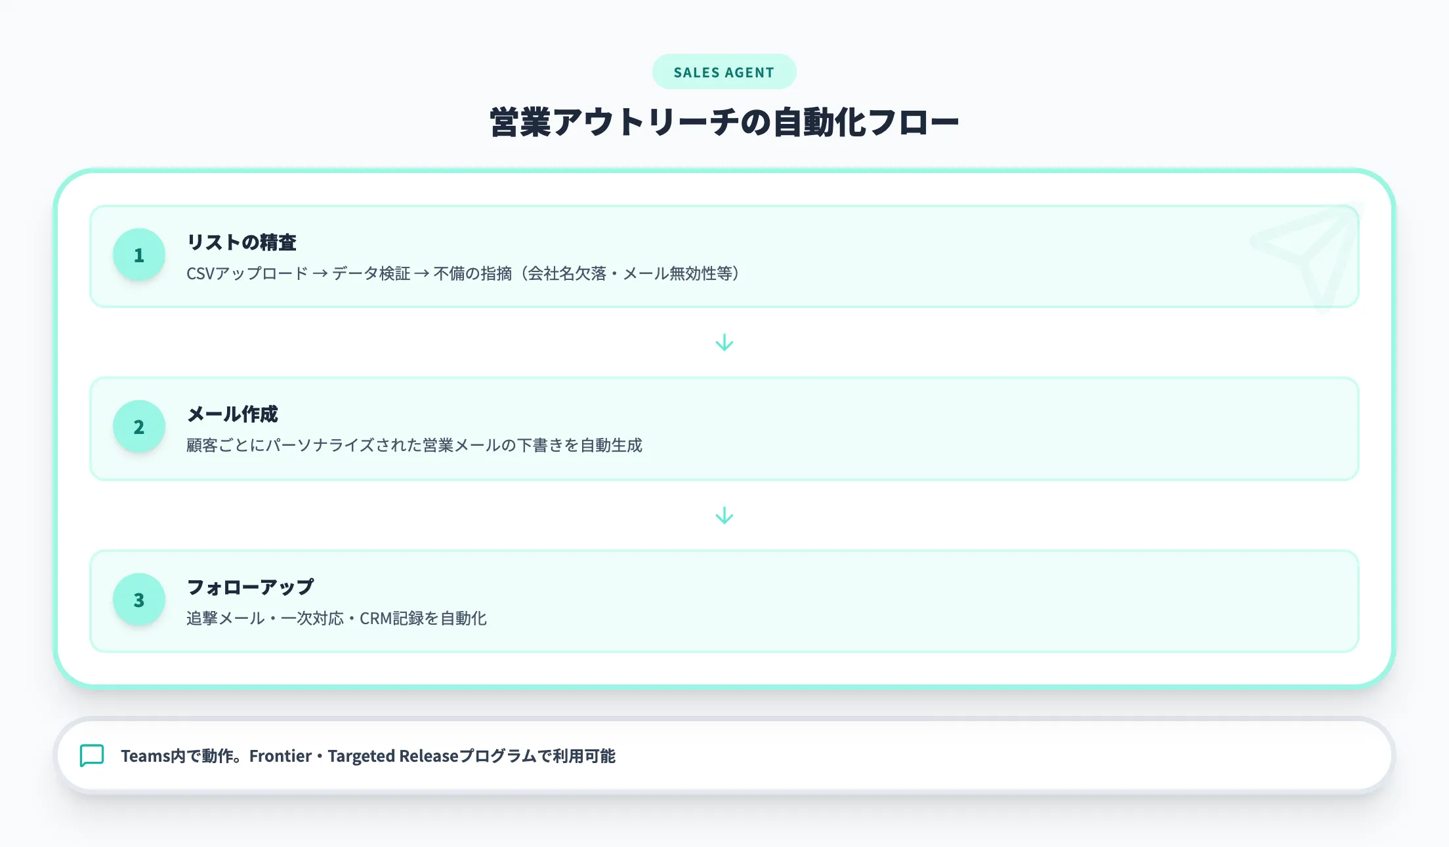Click the SALES AGENT badge
The width and height of the screenshot is (1449, 847).
click(x=724, y=72)
